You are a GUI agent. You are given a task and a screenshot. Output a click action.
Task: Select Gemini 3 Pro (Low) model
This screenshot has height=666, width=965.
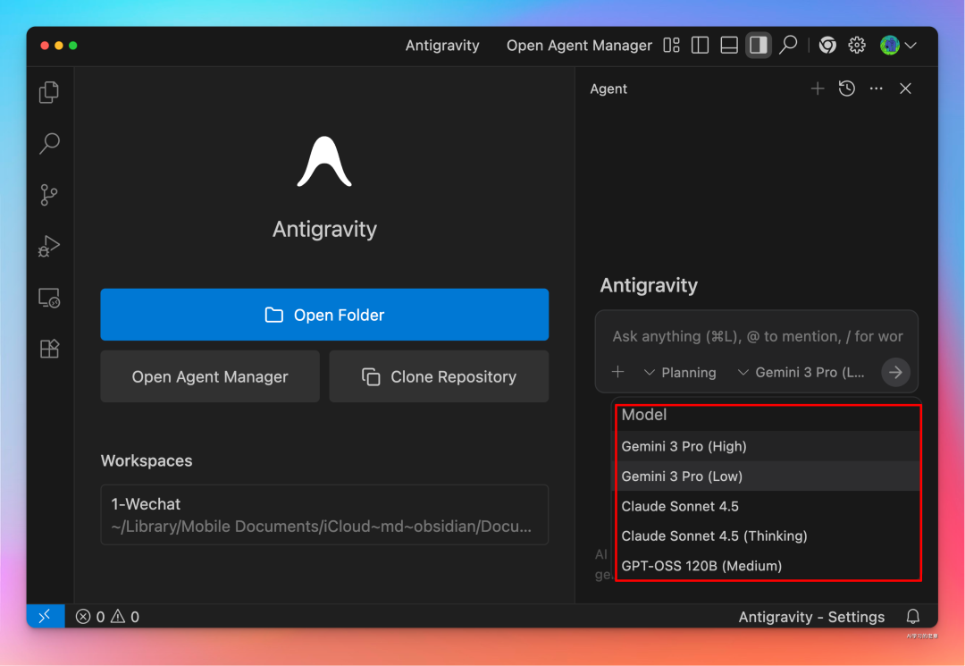coord(768,476)
